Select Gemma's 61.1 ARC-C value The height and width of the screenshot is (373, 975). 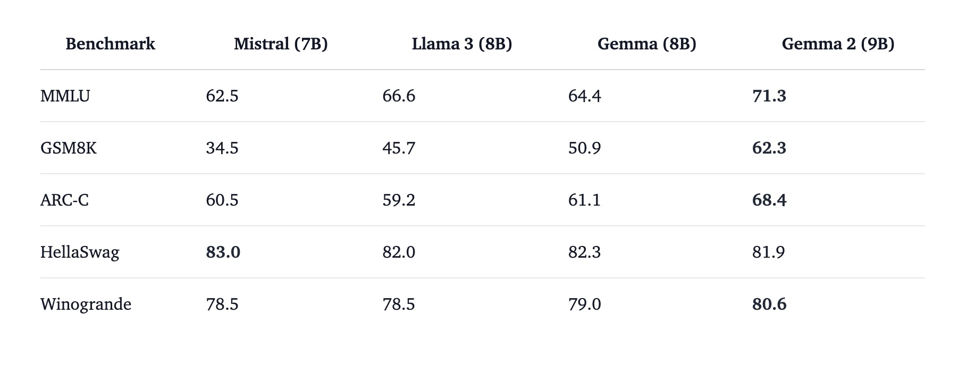point(584,200)
